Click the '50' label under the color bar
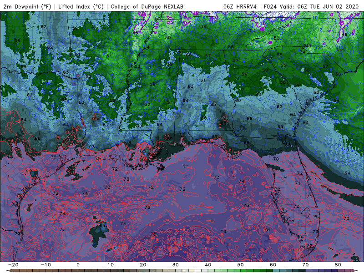Screen dimensions: 364x273 pos(241,265)
